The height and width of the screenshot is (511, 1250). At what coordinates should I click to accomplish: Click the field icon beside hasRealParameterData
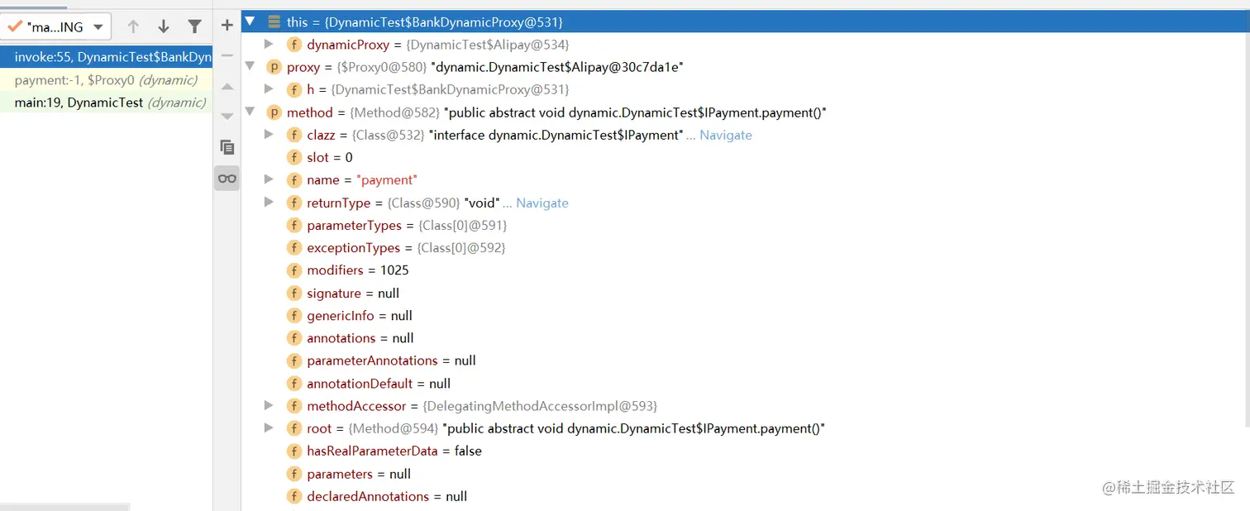(293, 451)
